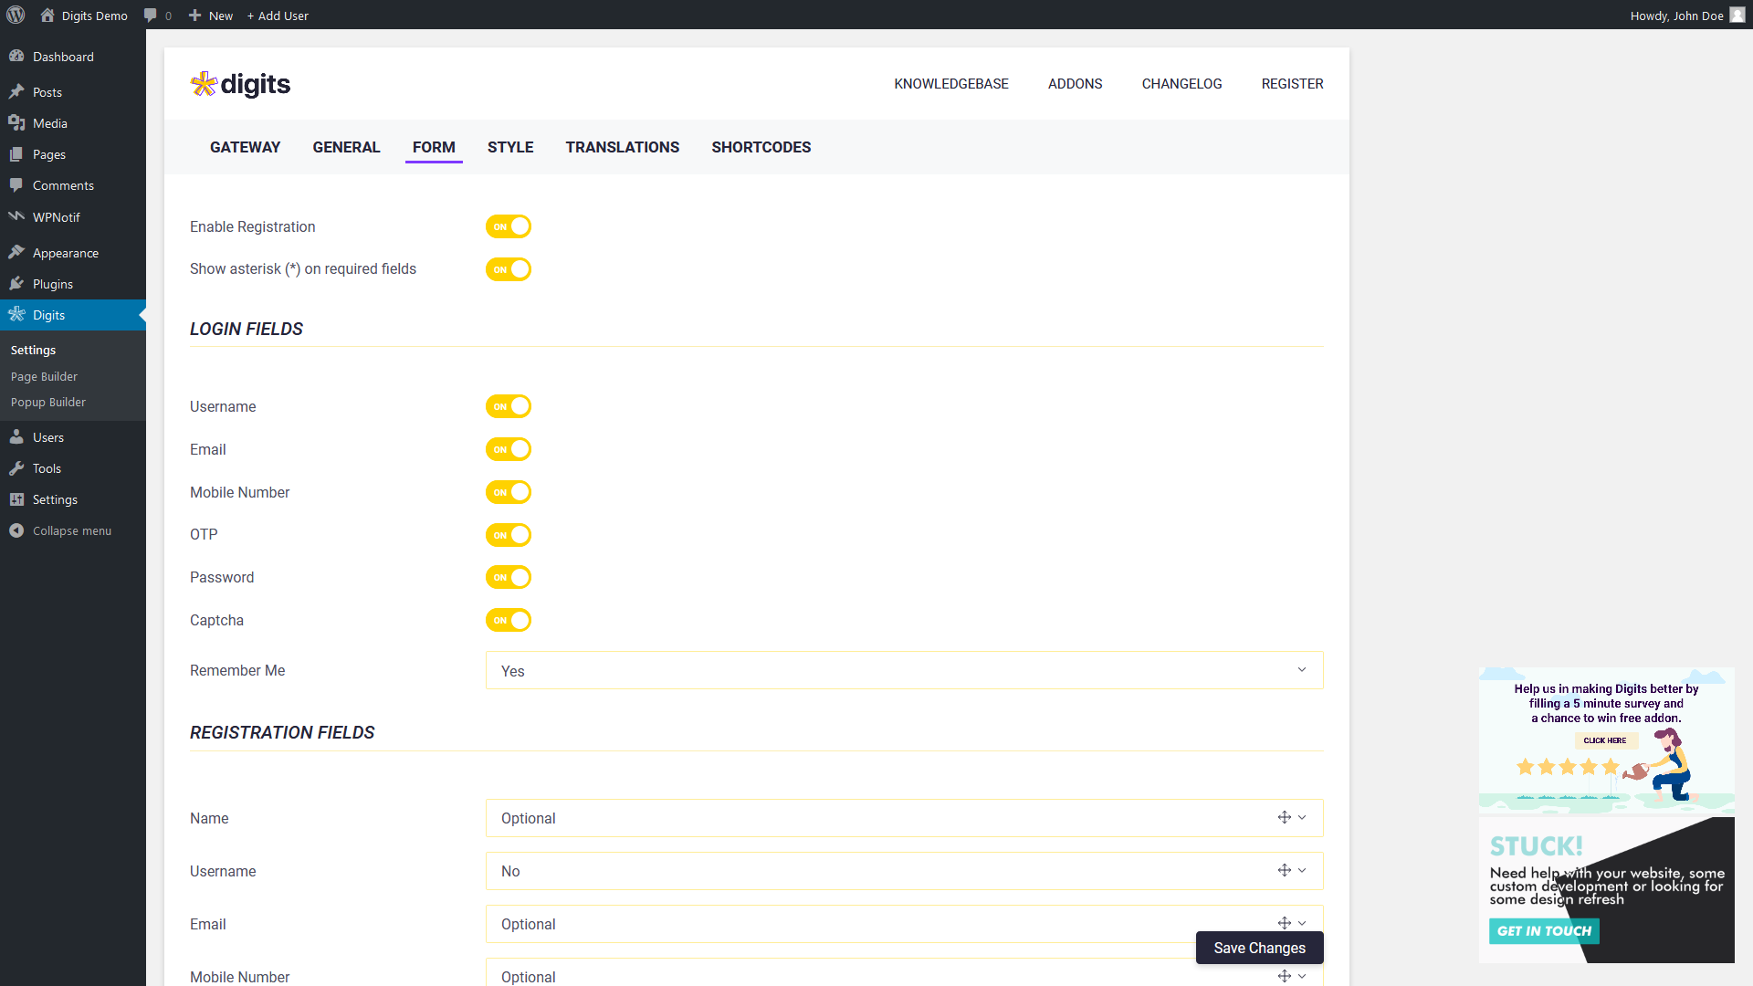Click the Digits Demo site name
Screen dimensions: 1753x986
click(x=95, y=16)
